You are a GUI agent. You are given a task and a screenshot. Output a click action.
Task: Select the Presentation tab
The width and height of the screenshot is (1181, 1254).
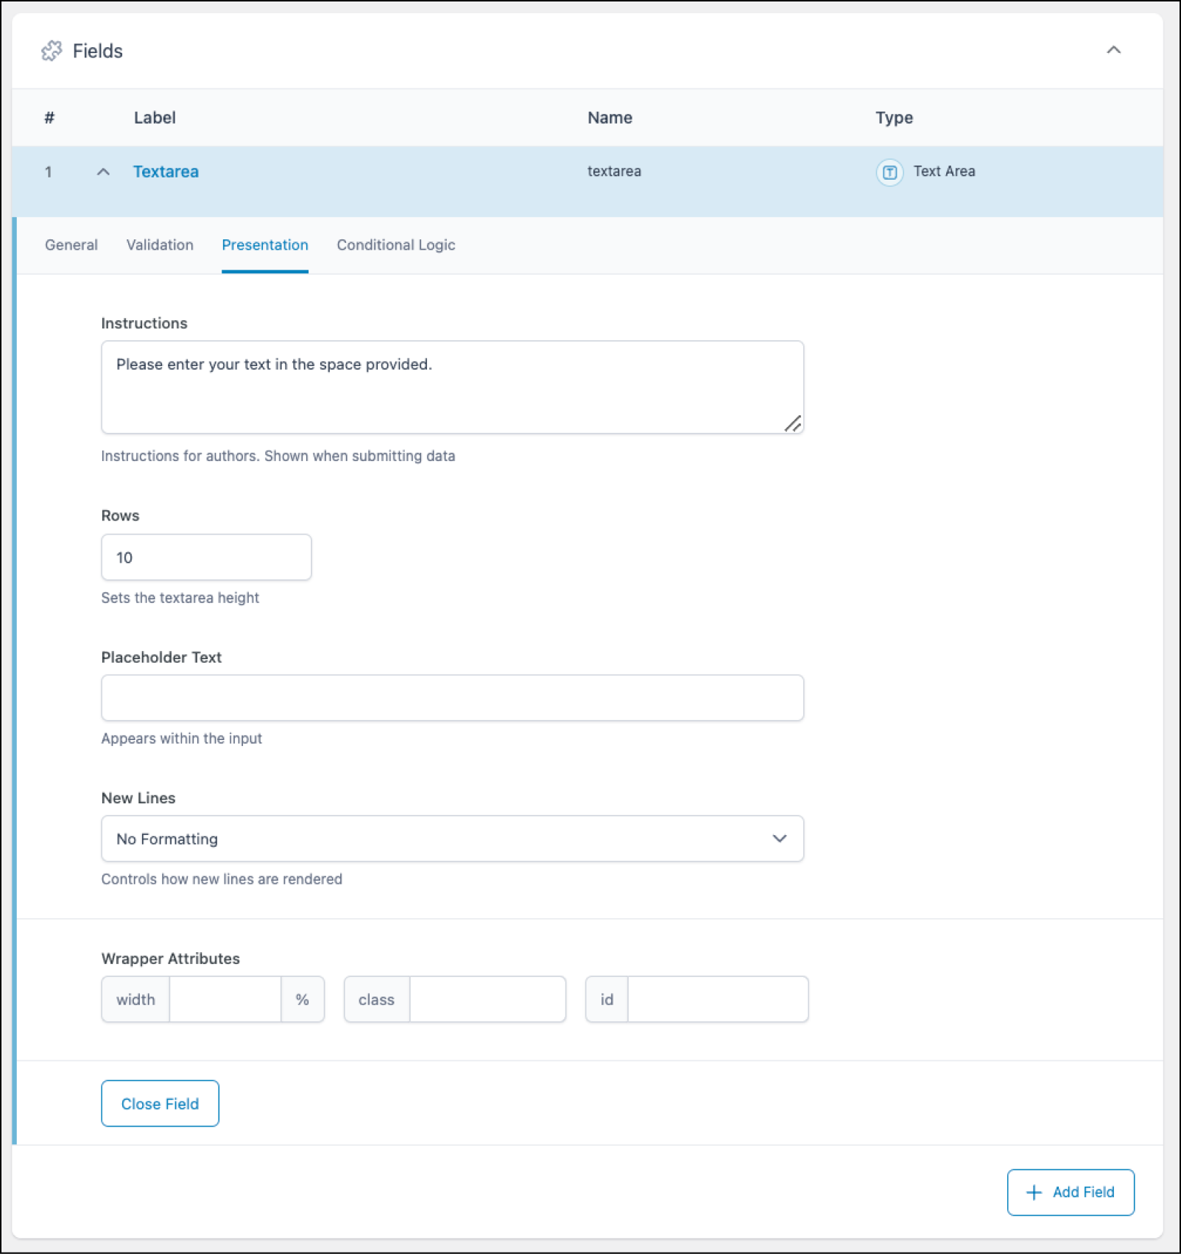265,245
